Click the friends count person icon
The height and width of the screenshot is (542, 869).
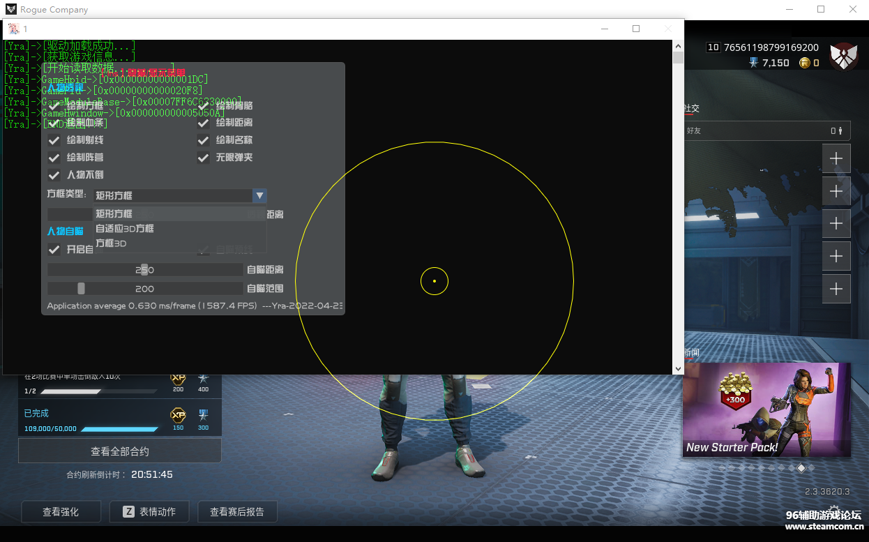(x=841, y=130)
